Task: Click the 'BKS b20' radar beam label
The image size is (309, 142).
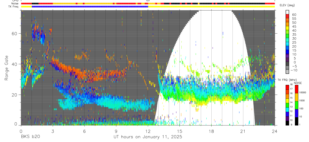Action: 30,137
